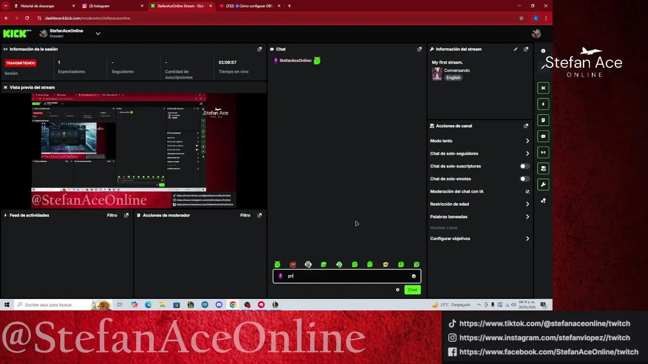This screenshot has width=648, height=364.
Task: Open Discord from the taskbar
Action: pyautogui.click(x=219, y=305)
